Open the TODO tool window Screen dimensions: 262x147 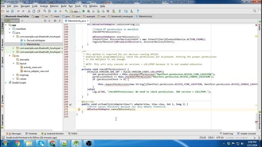[x=73, y=134]
